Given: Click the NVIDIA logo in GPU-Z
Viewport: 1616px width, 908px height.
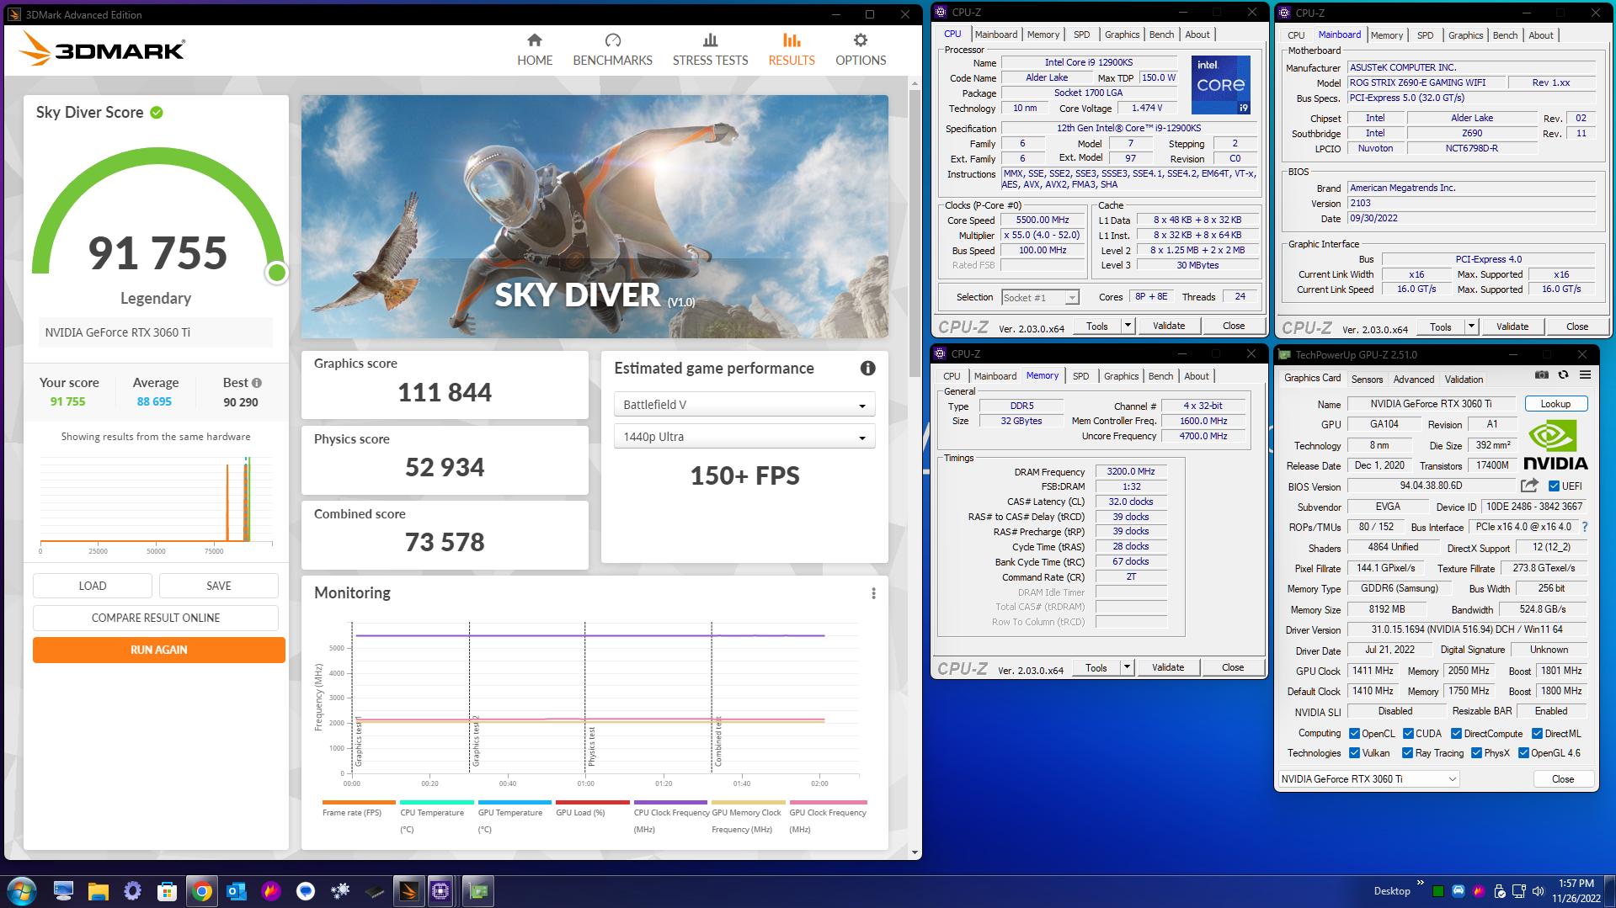Looking at the screenshot, I should click(1555, 445).
